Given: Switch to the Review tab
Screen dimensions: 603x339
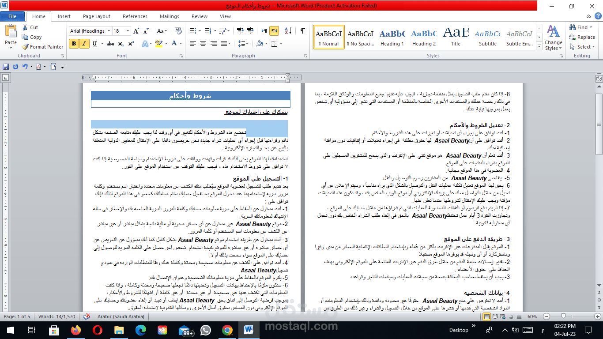Looking at the screenshot, I should (200, 16).
